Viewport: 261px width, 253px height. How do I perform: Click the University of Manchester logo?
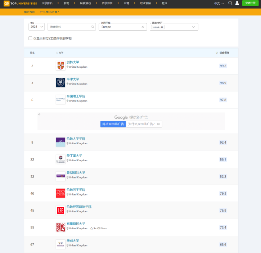coord(60,176)
